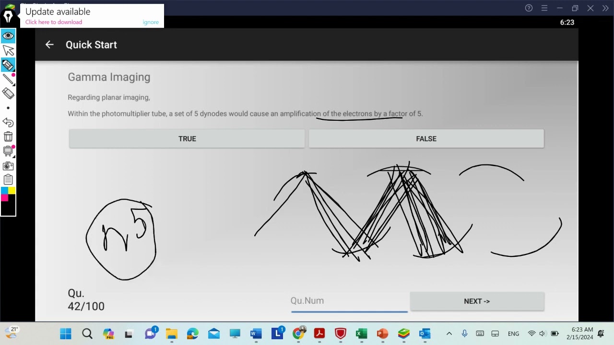Switch ENG input language
This screenshot has width=614, height=345.
tap(513, 333)
